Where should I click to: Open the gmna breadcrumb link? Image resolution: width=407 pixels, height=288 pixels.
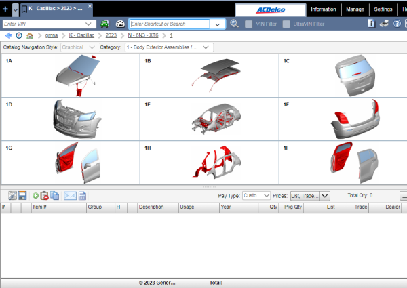(52, 35)
